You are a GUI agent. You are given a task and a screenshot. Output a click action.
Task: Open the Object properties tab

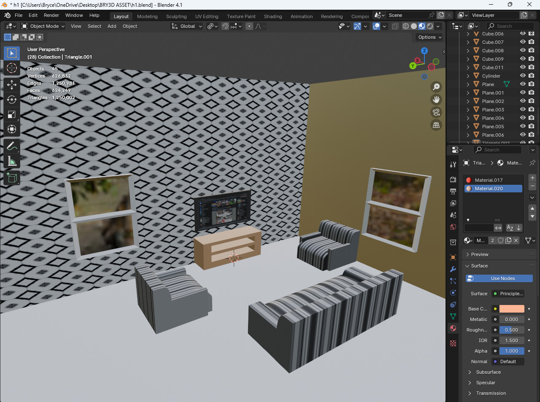click(x=453, y=257)
